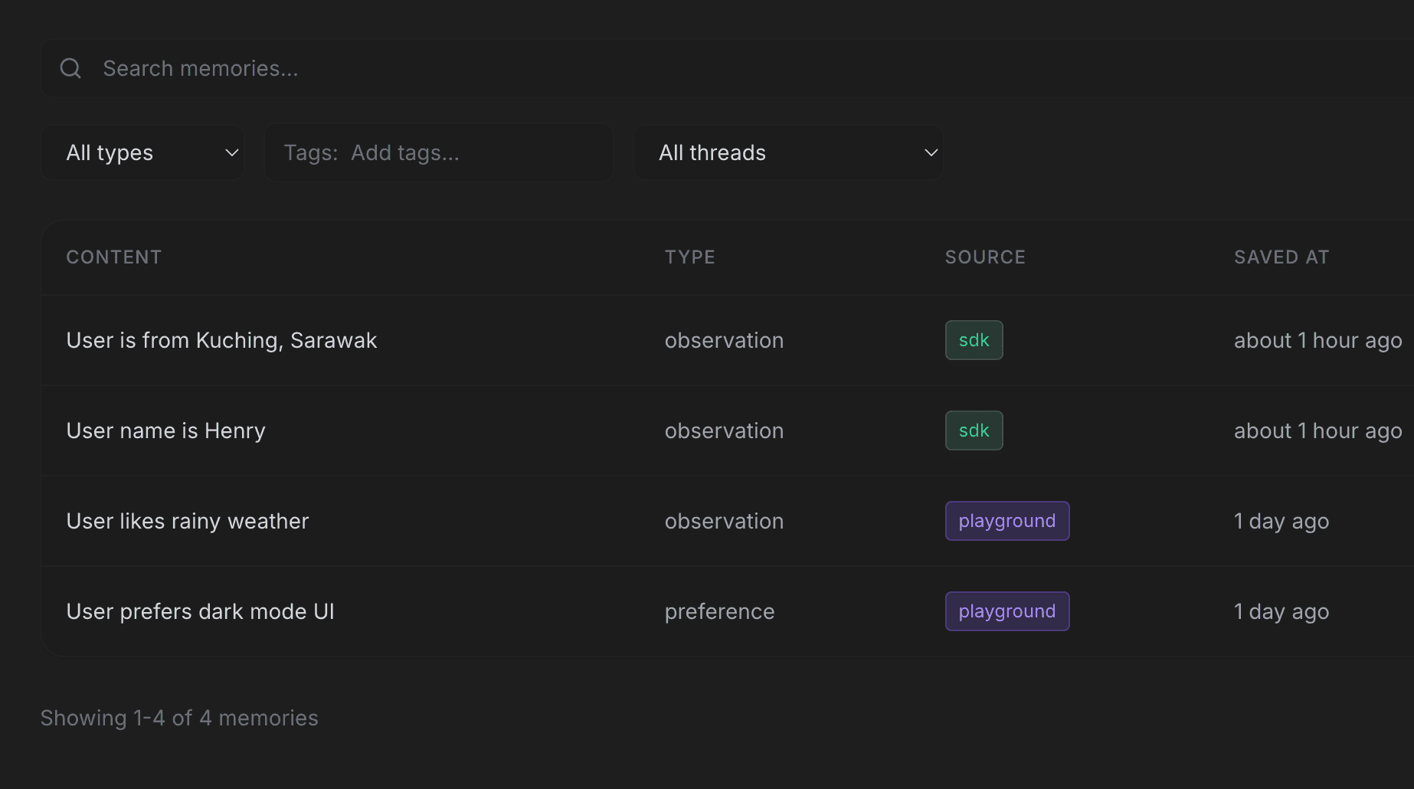
Task: Click playground badge for dark mode memory
Action: point(1006,611)
